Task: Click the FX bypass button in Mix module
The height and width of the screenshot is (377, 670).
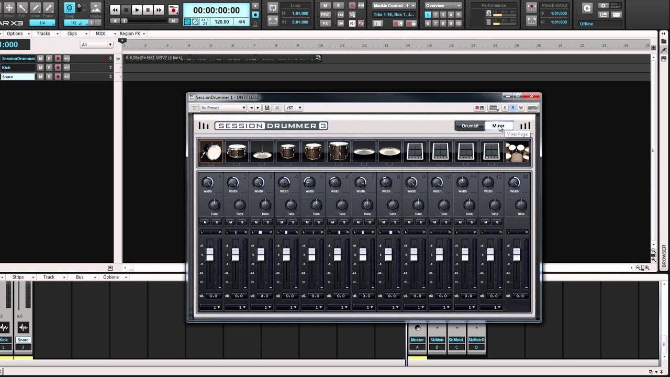Action: click(x=325, y=24)
